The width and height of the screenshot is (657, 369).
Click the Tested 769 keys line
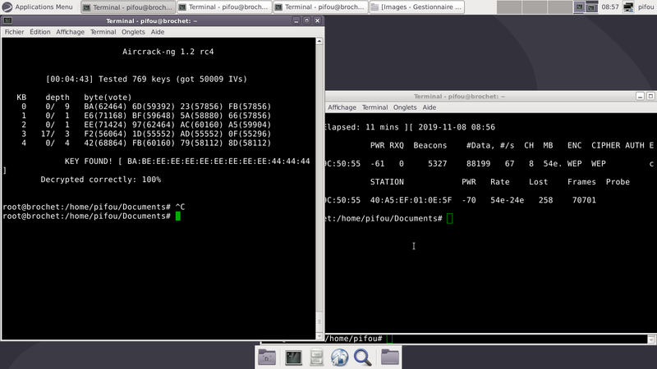[146, 79]
